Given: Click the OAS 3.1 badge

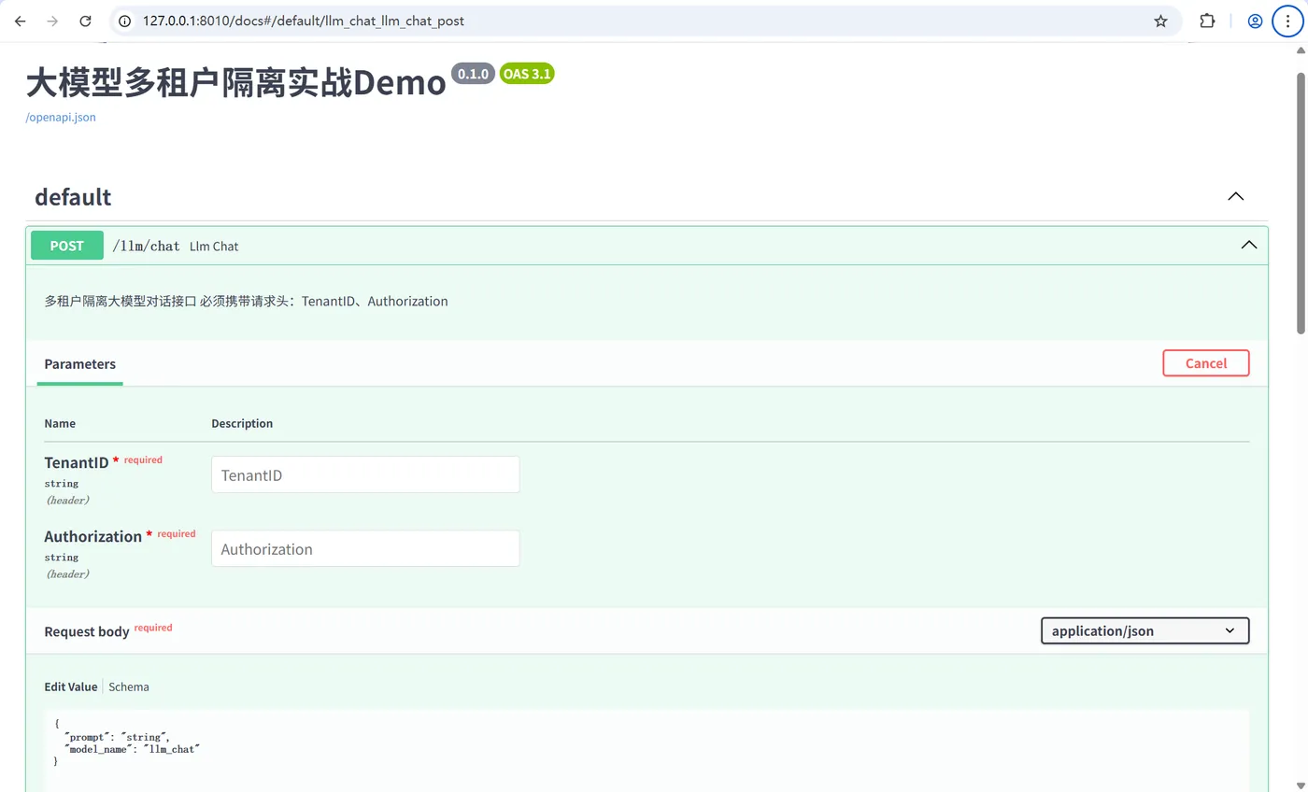Looking at the screenshot, I should click(x=527, y=74).
